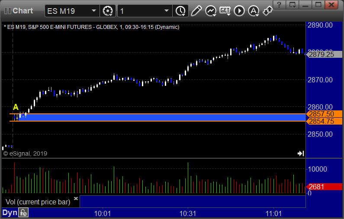Click the help question mark button
344x219 pixels.
279,4
